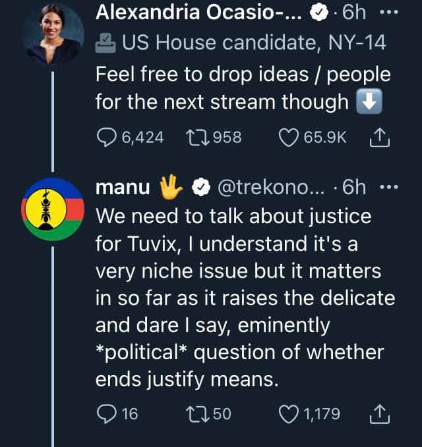Reply to manu's Tuvix tweet
This screenshot has height=447, width=422.
(x=107, y=414)
